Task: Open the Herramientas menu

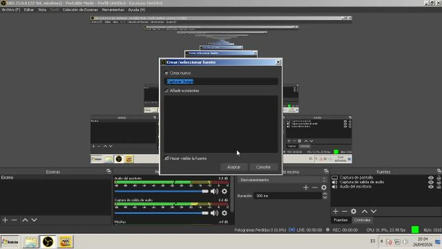Action: (113, 10)
